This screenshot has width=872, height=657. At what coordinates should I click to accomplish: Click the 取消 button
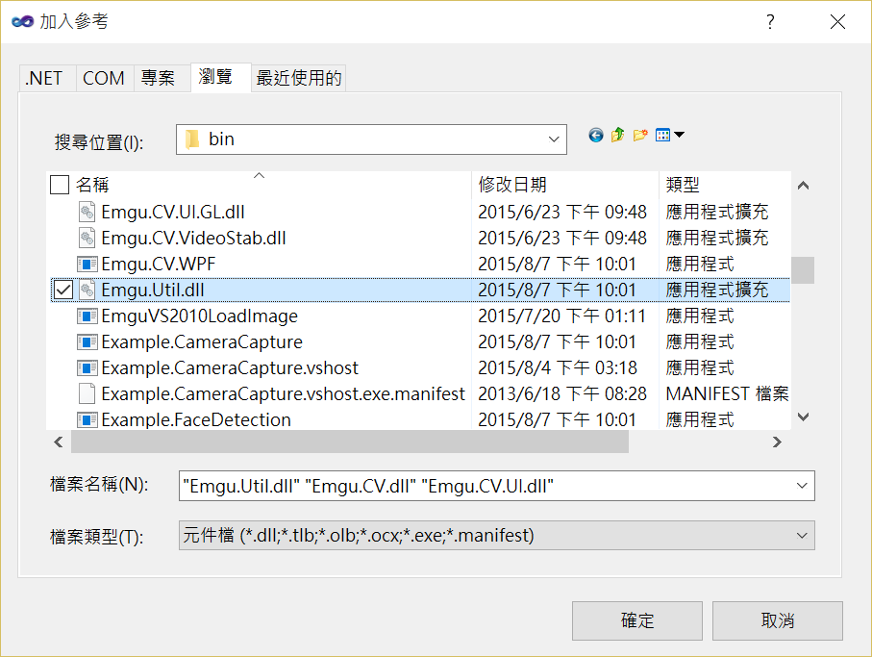[x=778, y=620]
